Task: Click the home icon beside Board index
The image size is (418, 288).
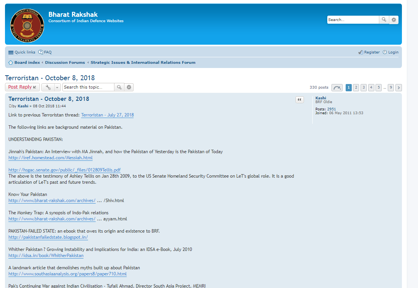Action: coord(11,63)
